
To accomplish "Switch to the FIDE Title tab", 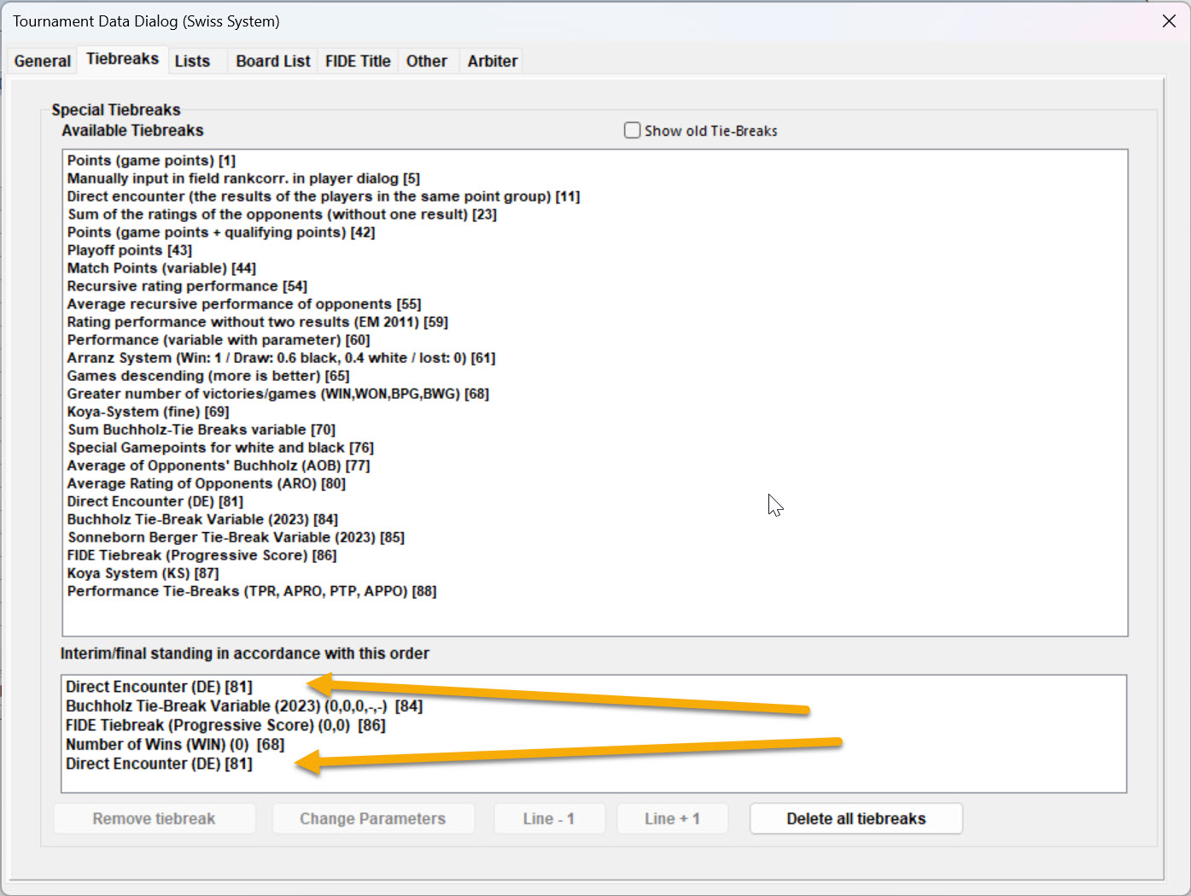I will click(x=358, y=61).
